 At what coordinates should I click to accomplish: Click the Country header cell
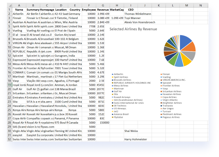coord(75,9)
